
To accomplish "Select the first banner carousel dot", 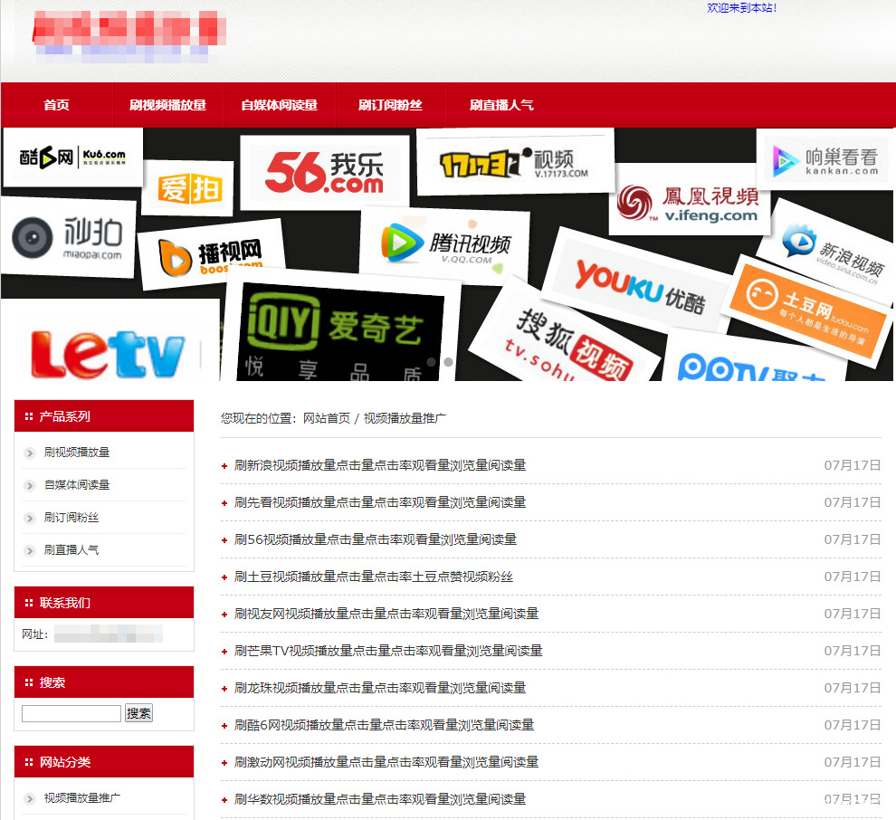I will tap(432, 362).
